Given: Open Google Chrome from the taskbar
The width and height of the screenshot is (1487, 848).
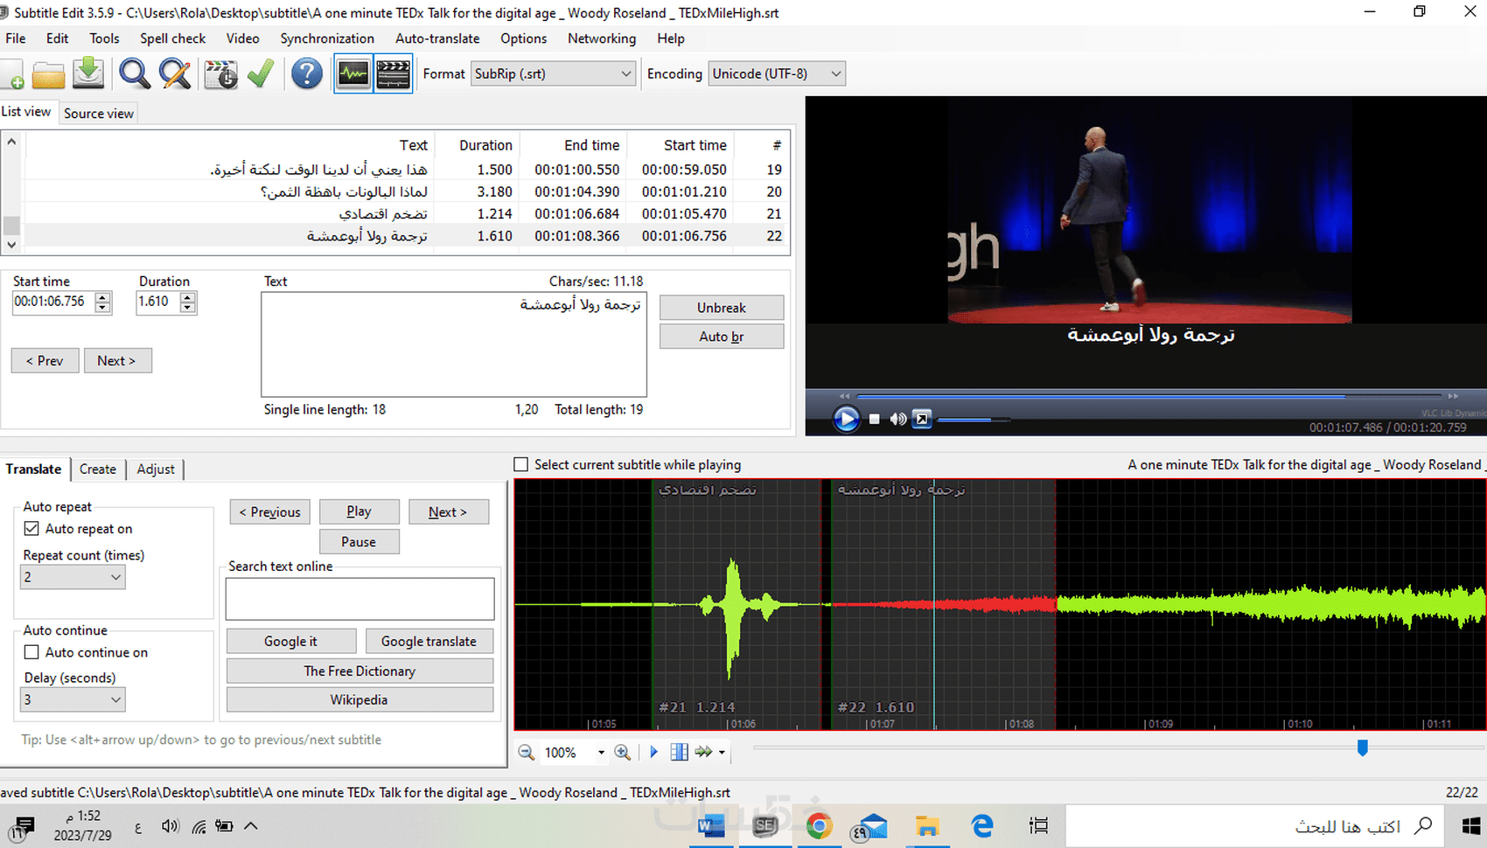Looking at the screenshot, I should (819, 826).
